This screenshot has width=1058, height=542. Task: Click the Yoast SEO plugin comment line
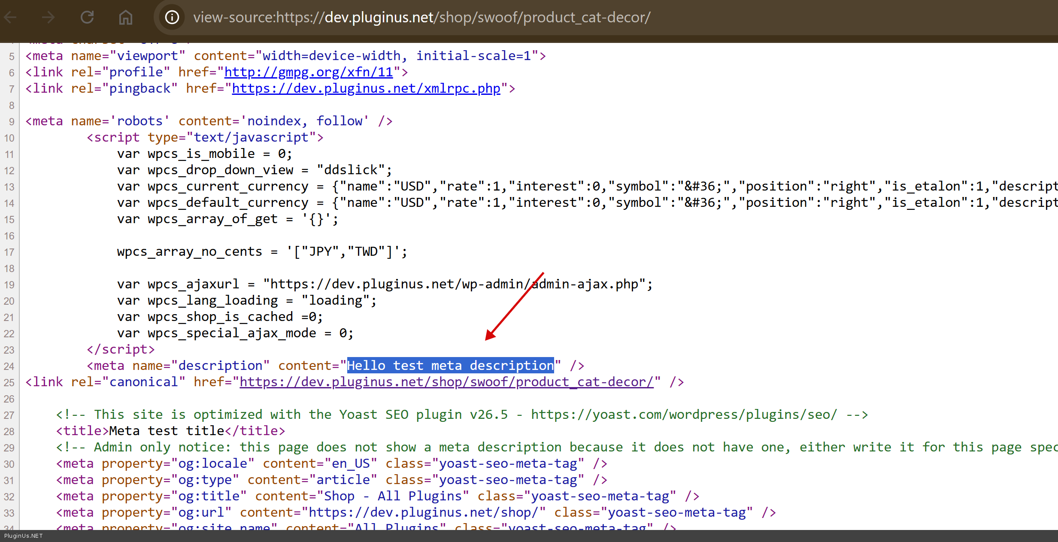[x=461, y=415]
